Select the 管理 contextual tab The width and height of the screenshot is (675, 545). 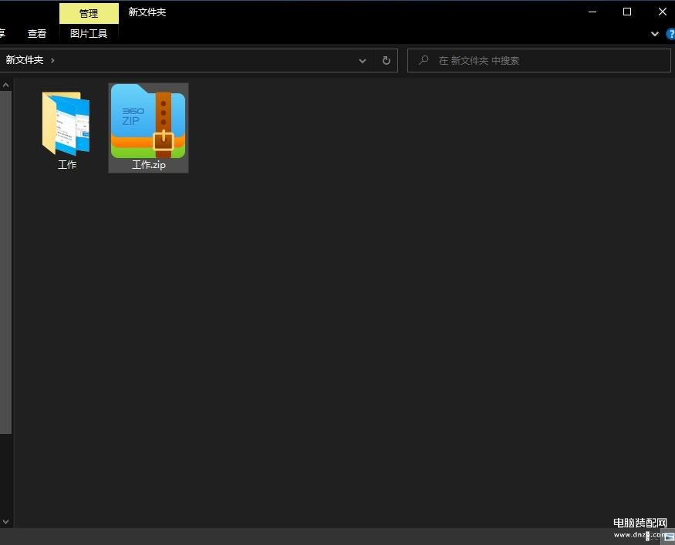pos(89,13)
